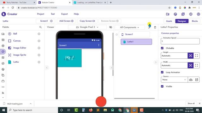
Task: Open the Dynamic Components code palette category
Action: pos(3,87)
